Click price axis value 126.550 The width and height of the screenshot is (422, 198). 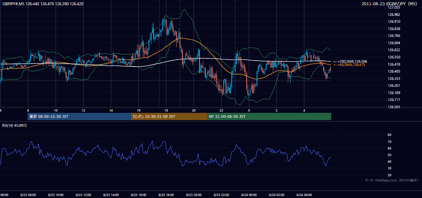point(394,57)
